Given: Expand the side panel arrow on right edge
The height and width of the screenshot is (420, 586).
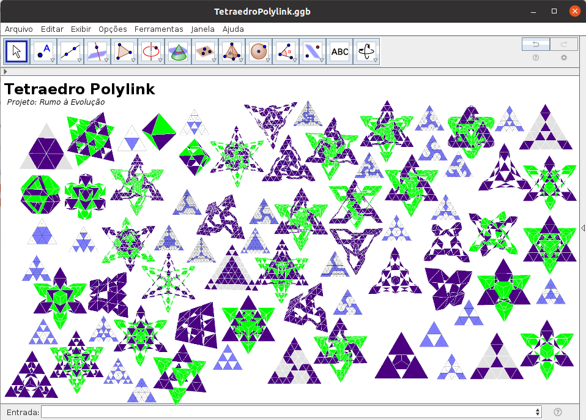Looking at the screenshot, I should [583, 228].
